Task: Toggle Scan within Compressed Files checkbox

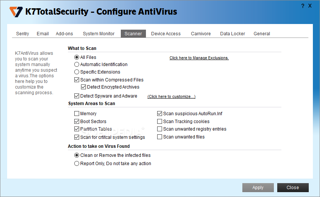Action: point(77,80)
